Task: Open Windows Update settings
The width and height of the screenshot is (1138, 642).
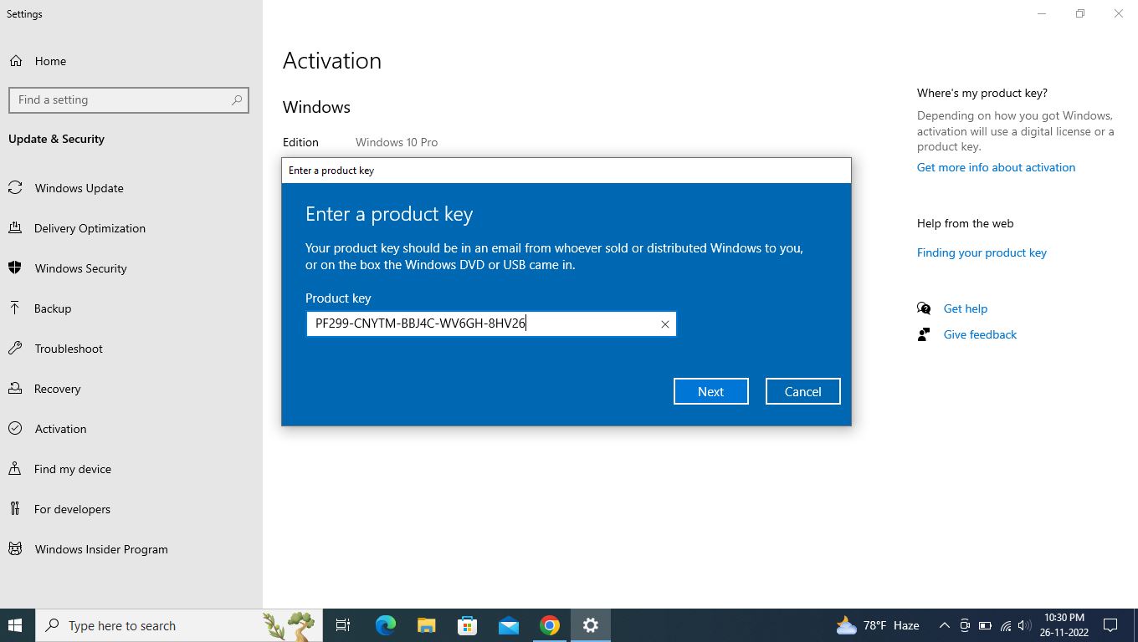Action: [x=79, y=188]
